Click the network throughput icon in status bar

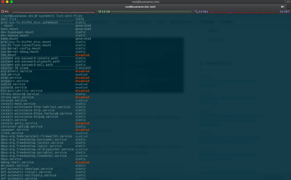(196, 12)
